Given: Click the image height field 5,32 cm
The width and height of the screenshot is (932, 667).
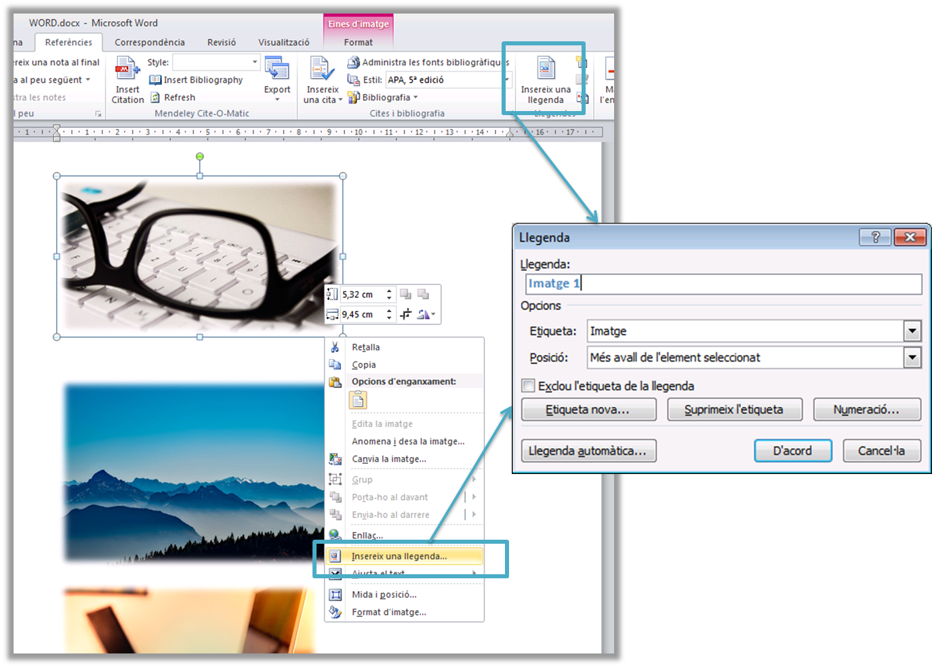Looking at the screenshot, I should (362, 295).
